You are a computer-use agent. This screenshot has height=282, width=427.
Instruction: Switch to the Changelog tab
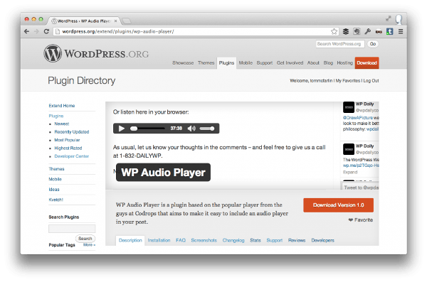[x=233, y=240]
